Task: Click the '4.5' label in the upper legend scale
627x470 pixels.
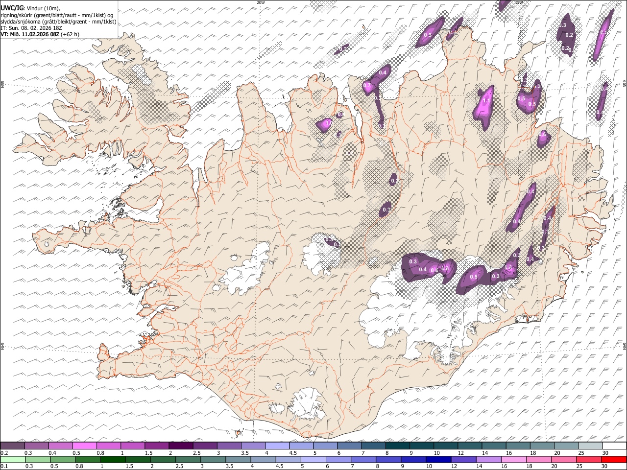Action: click(293, 453)
